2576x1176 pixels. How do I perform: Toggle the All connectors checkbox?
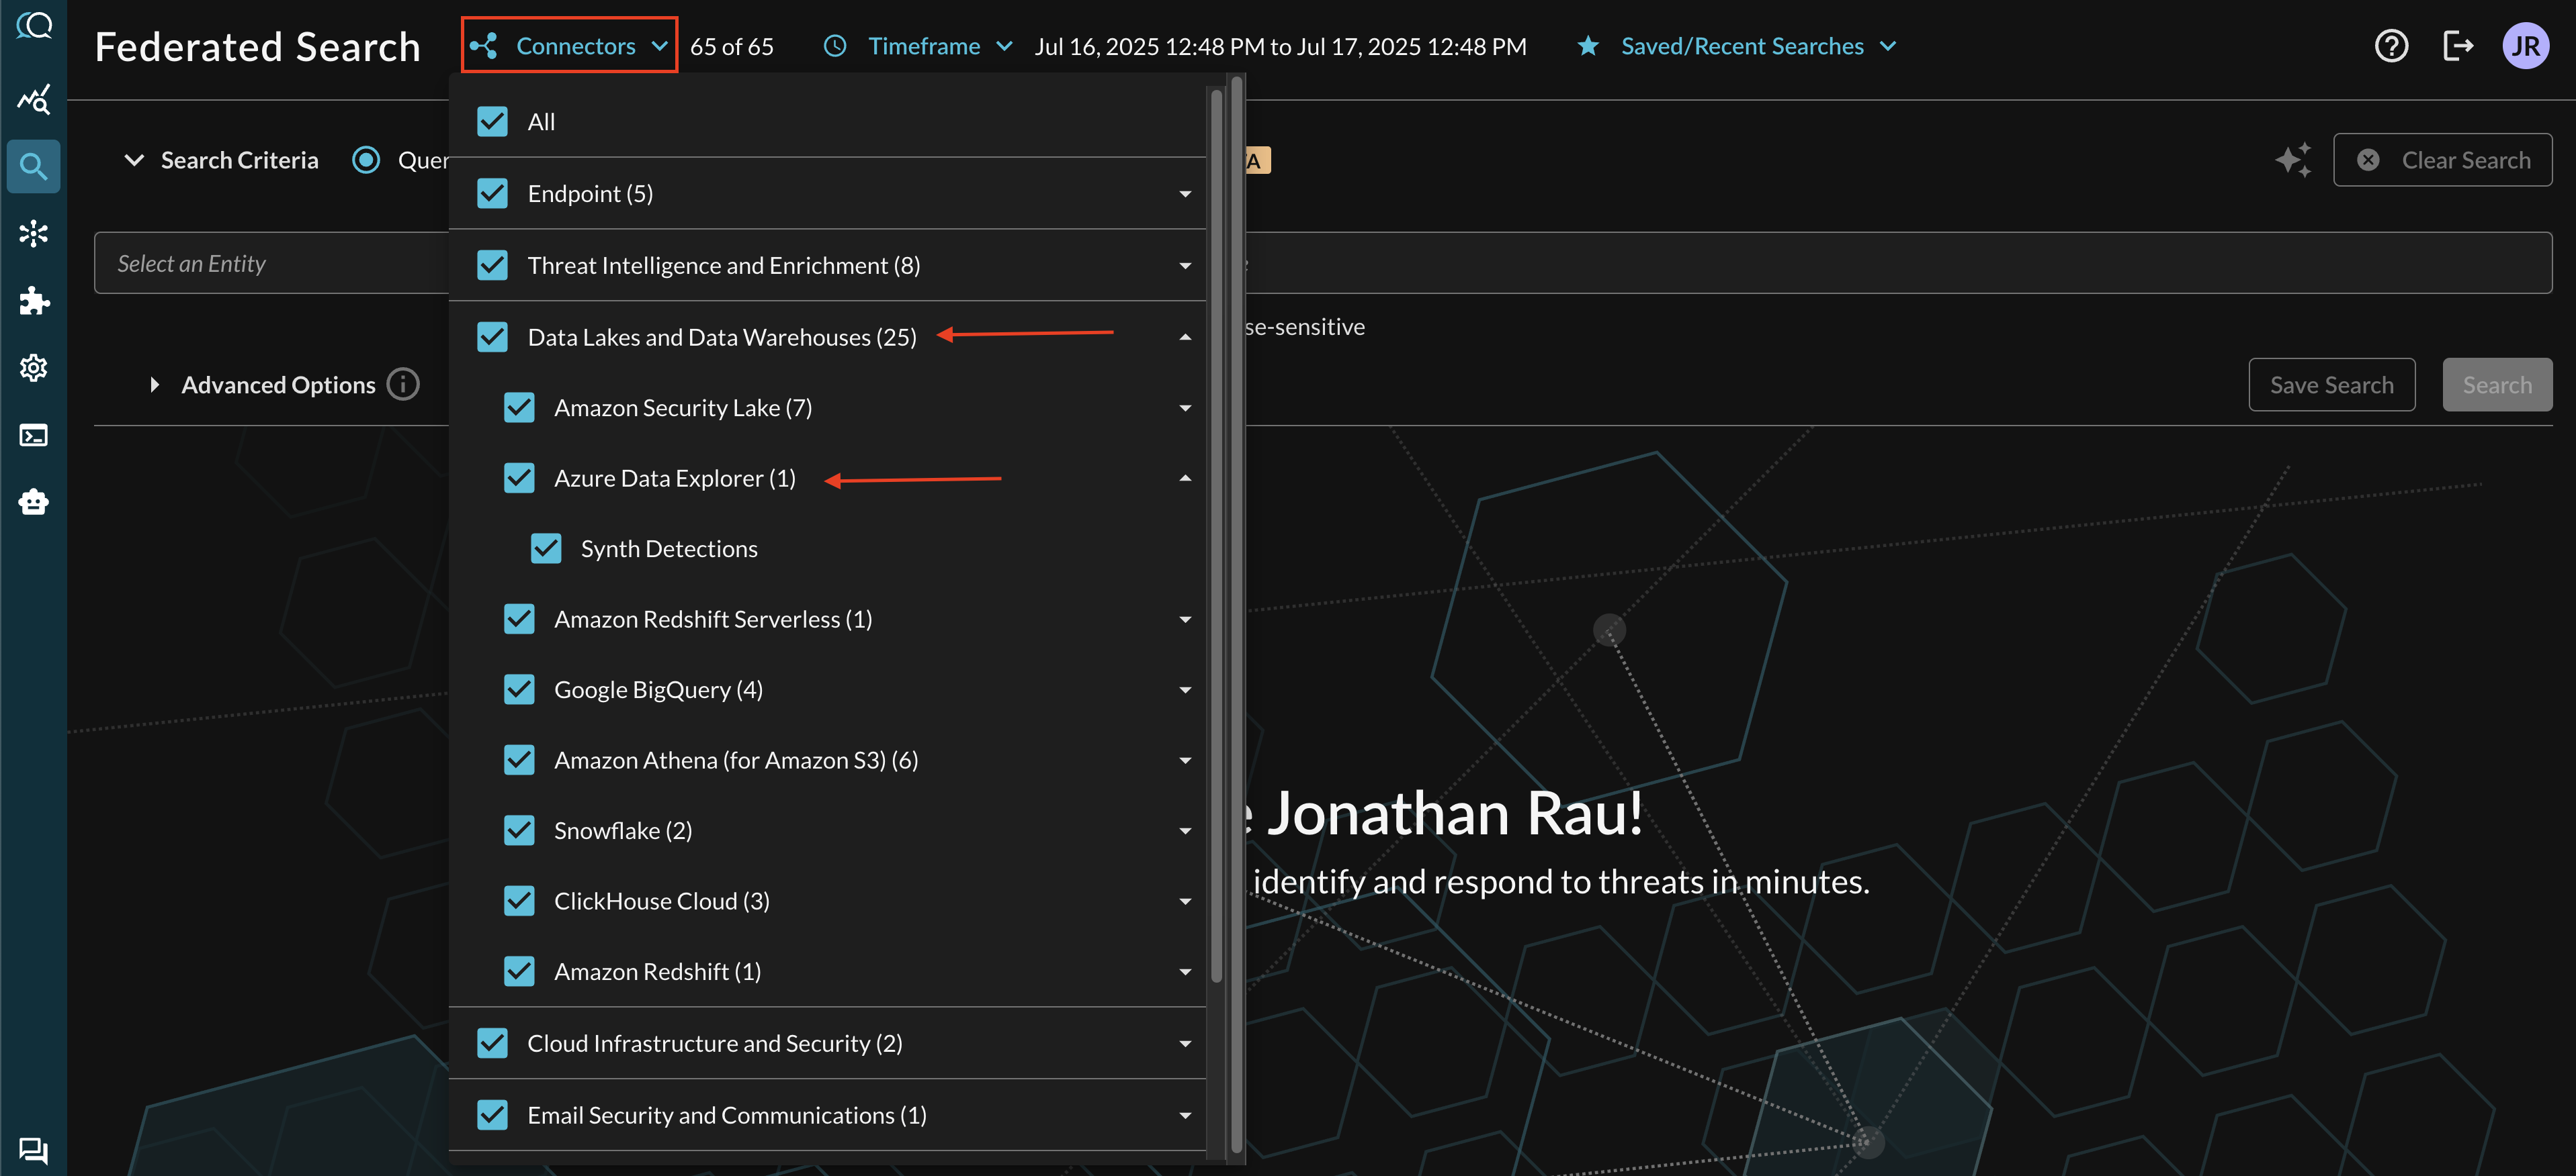[x=492, y=122]
